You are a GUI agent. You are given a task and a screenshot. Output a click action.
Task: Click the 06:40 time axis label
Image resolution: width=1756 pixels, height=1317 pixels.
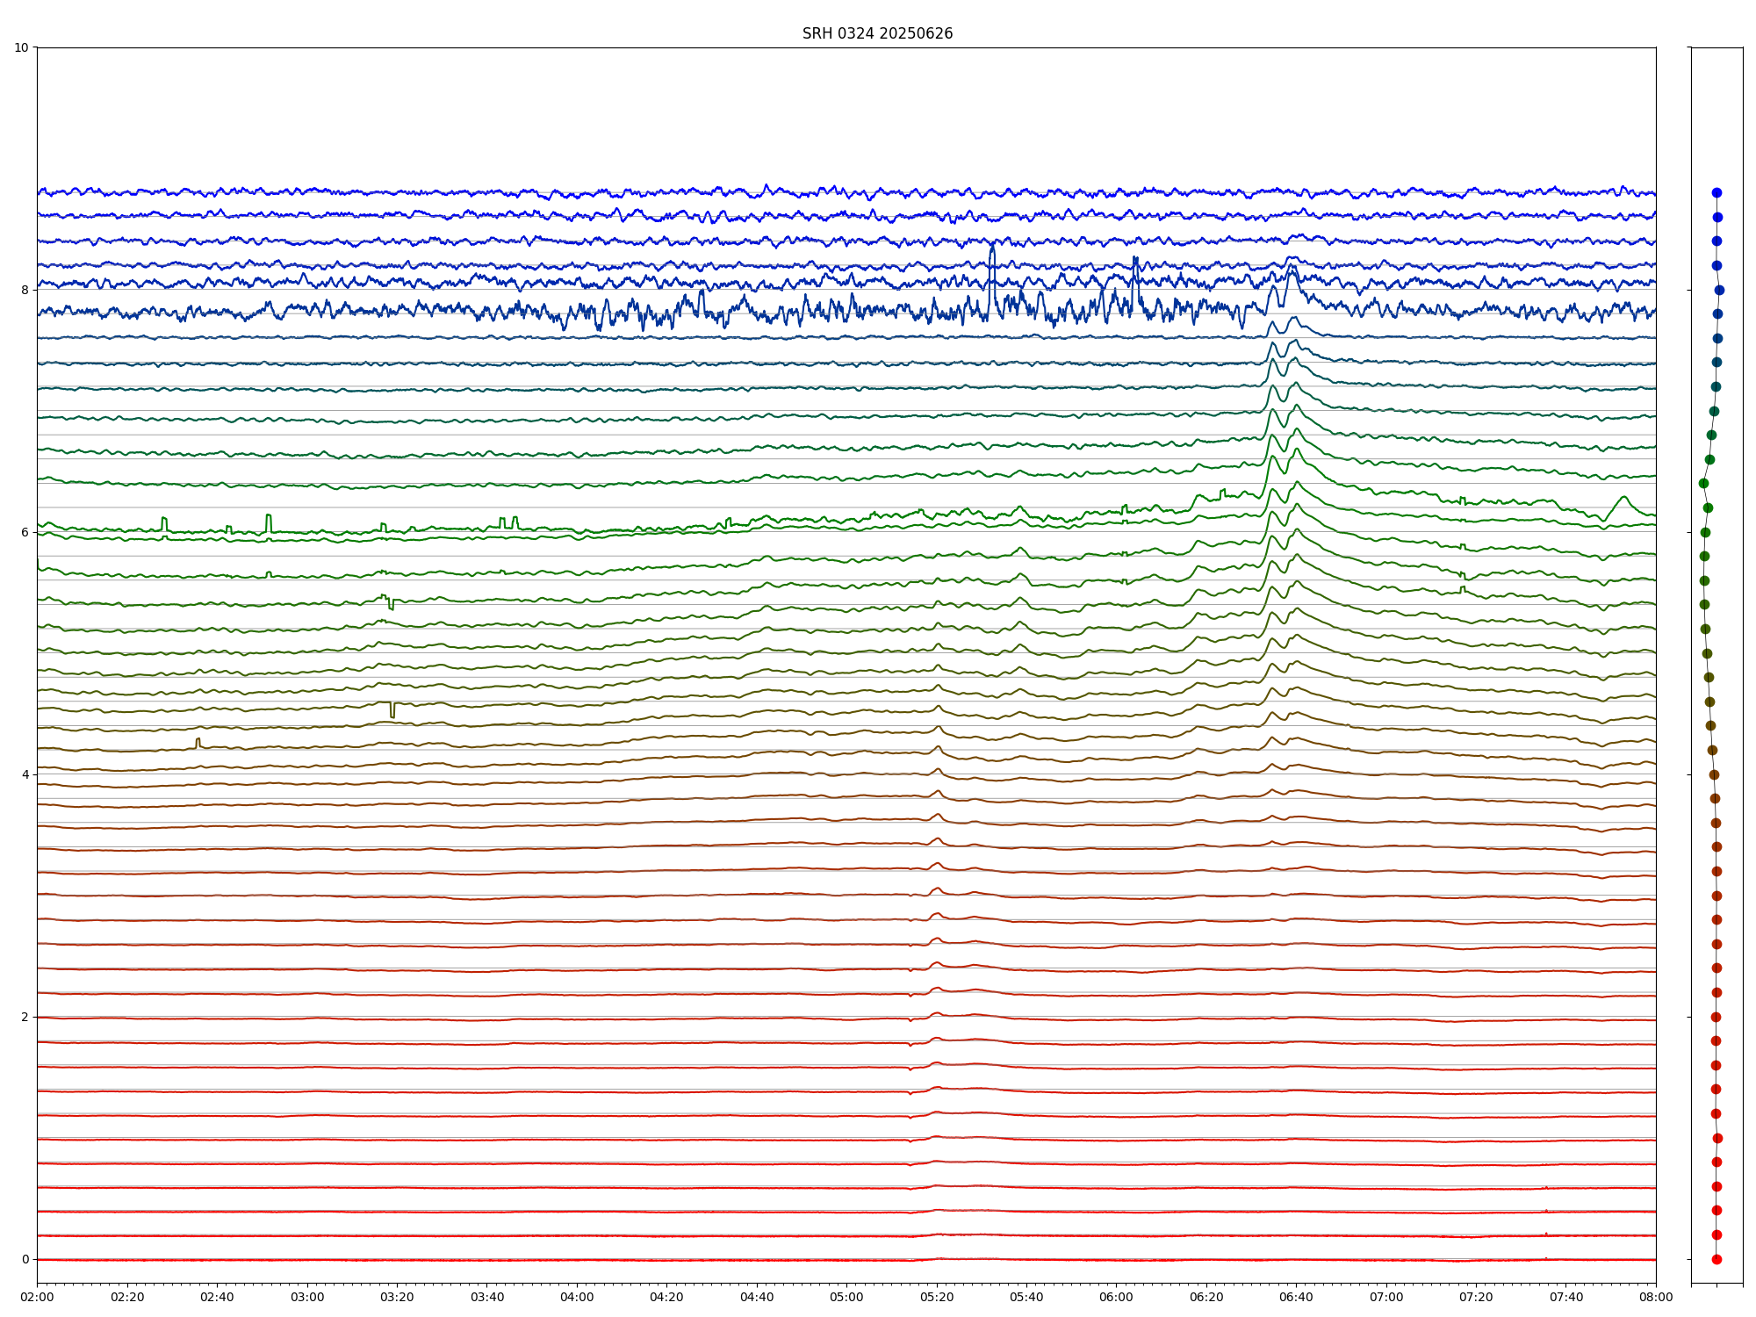1296,1297
